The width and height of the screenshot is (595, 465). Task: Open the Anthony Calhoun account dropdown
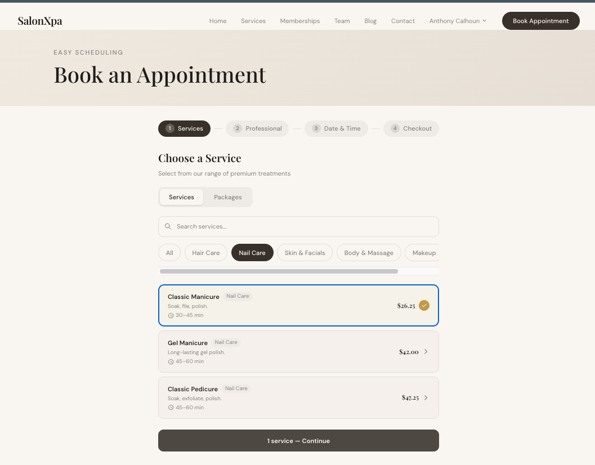tap(457, 21)
